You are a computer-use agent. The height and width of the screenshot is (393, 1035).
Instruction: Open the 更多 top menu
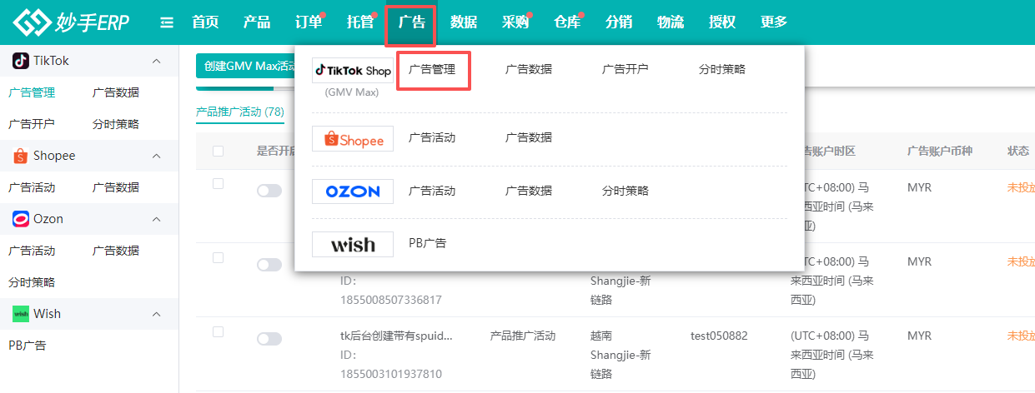774,22
